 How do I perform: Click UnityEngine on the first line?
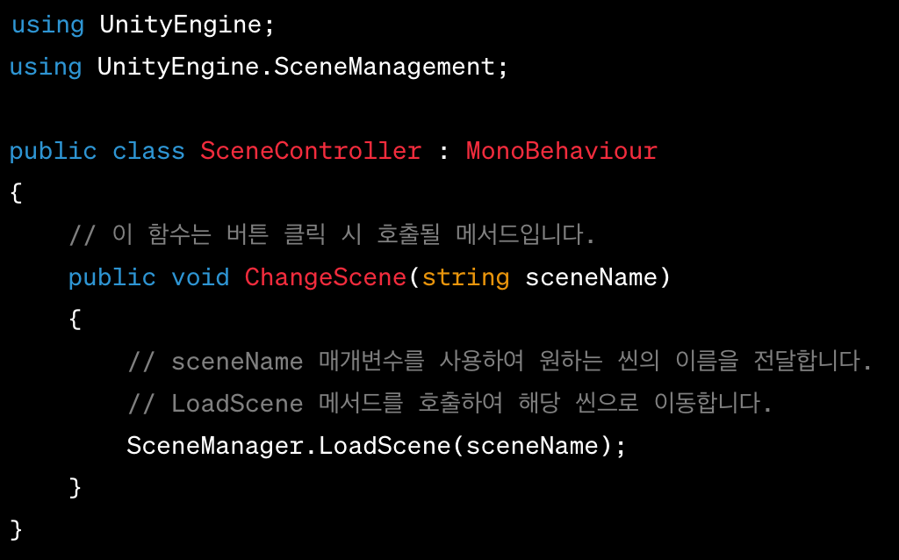(181, 25)
